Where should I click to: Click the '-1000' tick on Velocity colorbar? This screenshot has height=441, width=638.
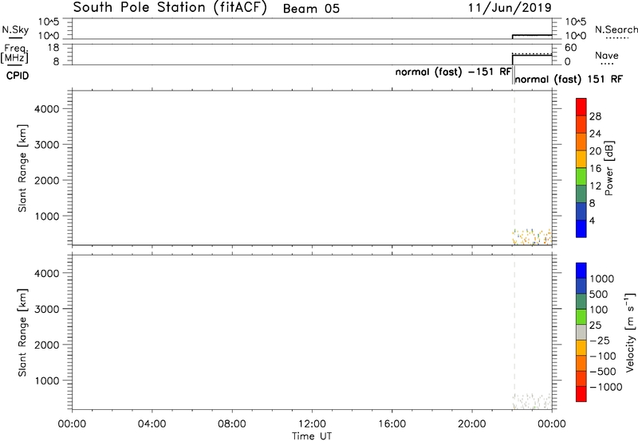pyautogui.click(x=605, y=387)
